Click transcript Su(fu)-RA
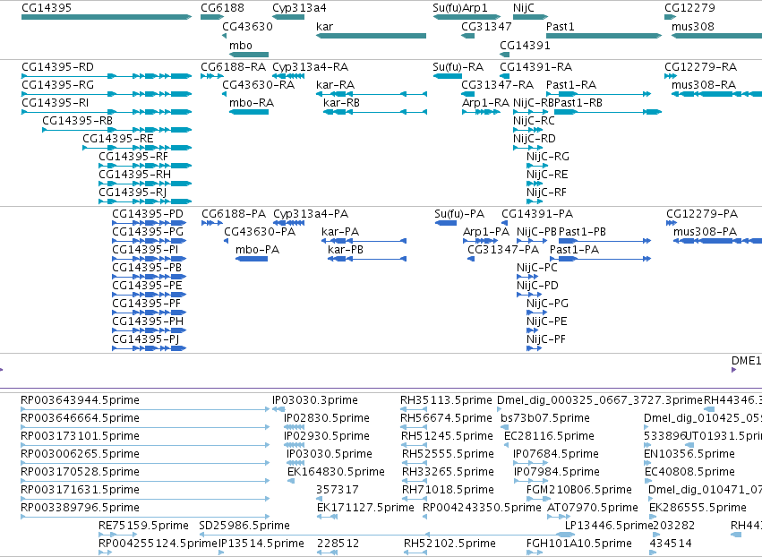The image size is (762, 557). [x=458, y=66]
